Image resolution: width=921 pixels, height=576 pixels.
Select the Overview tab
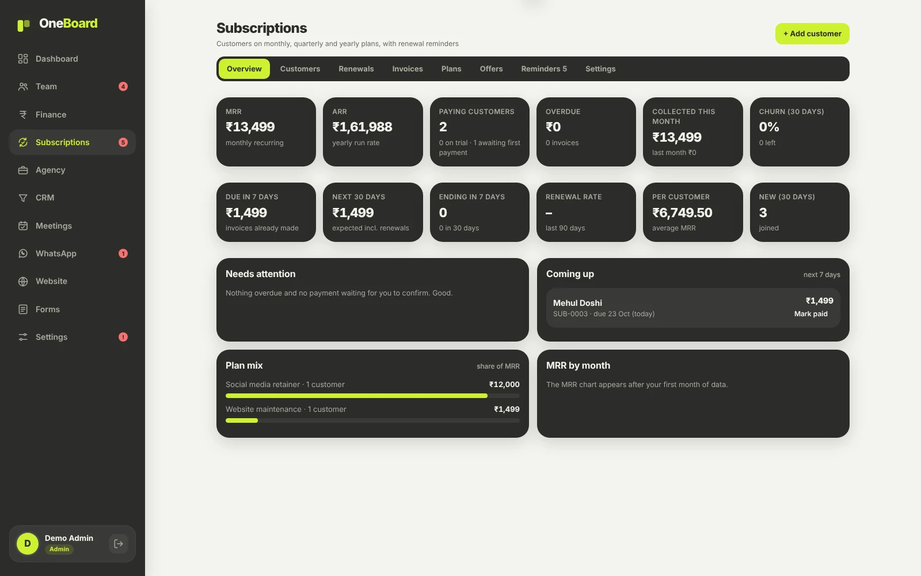(x=244, y=69)
